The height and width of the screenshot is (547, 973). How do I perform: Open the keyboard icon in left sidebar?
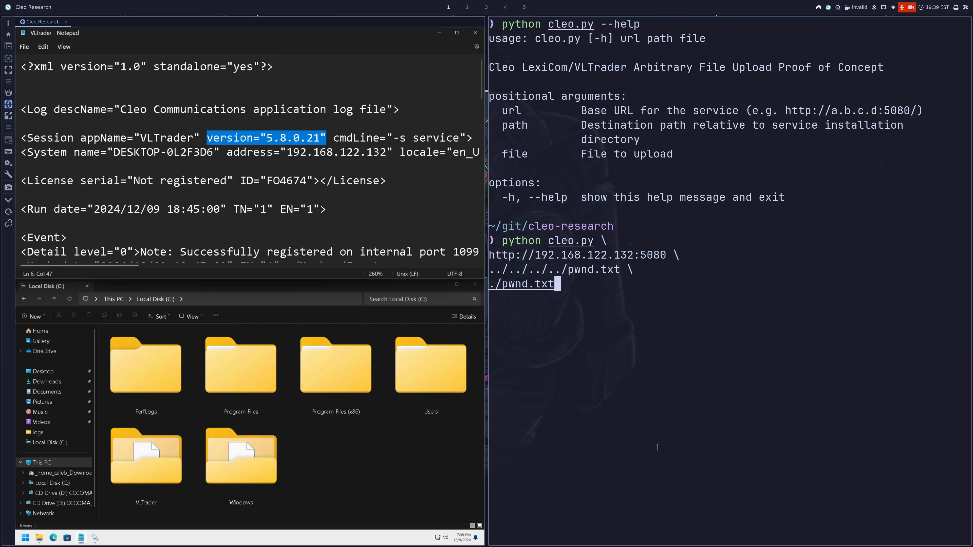8,151
